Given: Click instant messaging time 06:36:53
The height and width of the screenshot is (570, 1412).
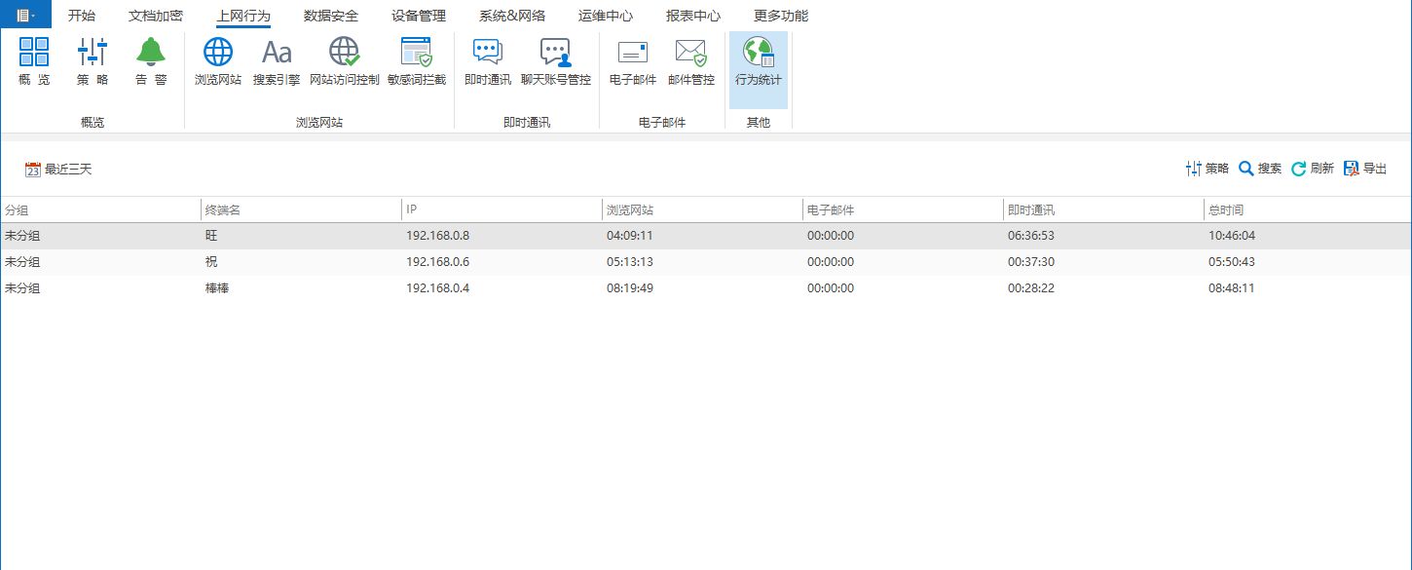Looking at the screenshot, I should coord(1031,236).
